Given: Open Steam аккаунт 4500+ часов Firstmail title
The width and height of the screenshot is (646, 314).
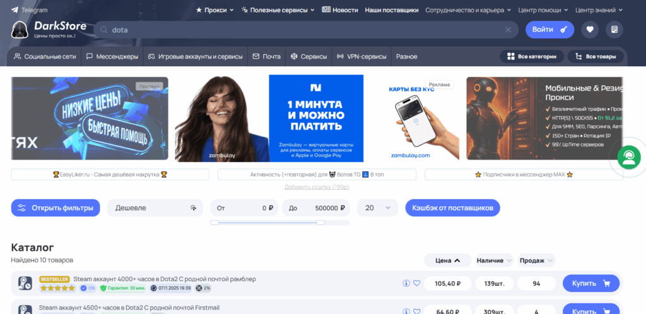Looking at the screenshot, I should (129, 308).
